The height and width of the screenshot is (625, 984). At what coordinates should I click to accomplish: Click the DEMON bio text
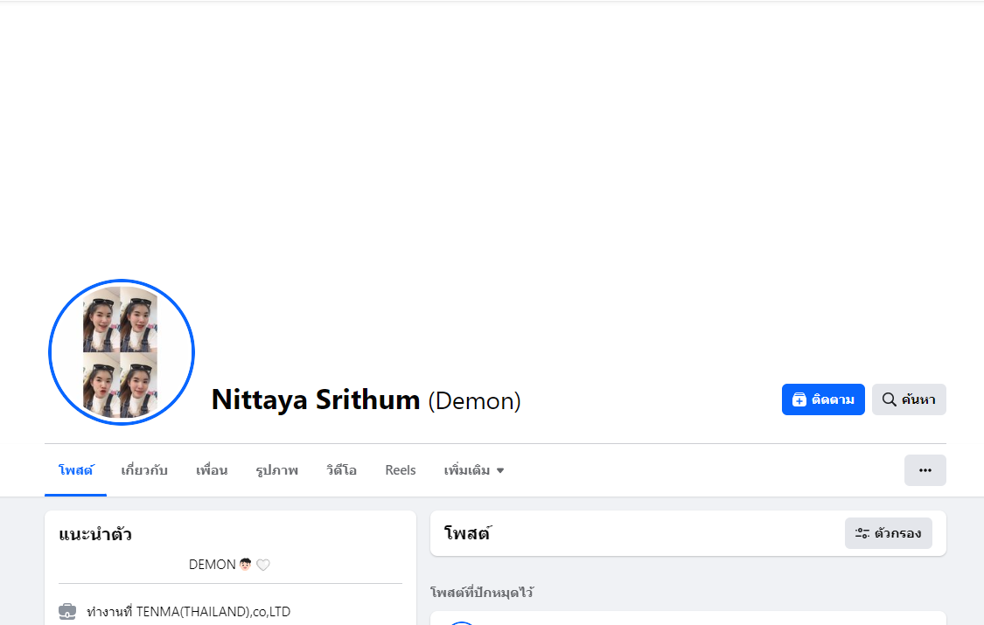point(213,565)
